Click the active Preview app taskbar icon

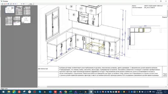pyautogui.click(x=91, y=92)
